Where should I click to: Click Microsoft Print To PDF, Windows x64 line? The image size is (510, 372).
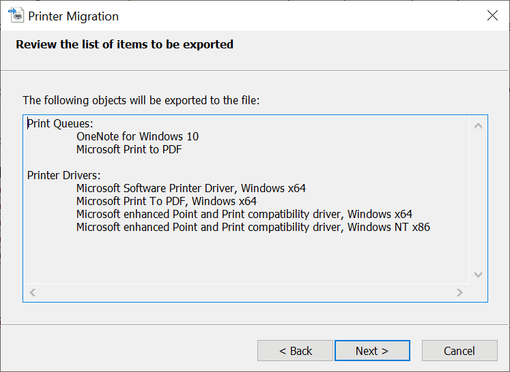pos(166,201)
